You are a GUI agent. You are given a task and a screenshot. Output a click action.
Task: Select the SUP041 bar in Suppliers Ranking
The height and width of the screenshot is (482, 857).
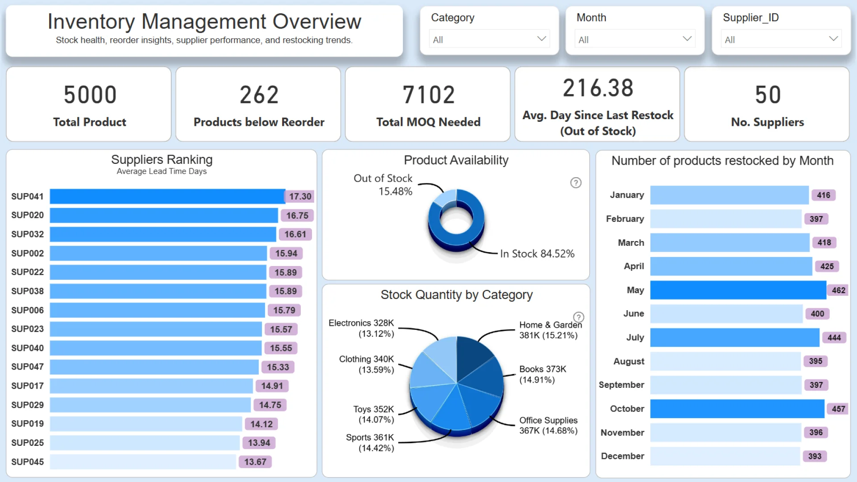(x=167, y=196)
